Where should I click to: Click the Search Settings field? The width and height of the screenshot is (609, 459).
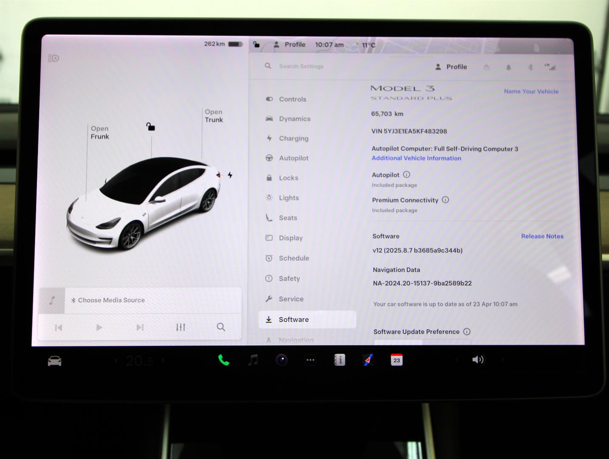pyautogui.click(x=301, y=66)
